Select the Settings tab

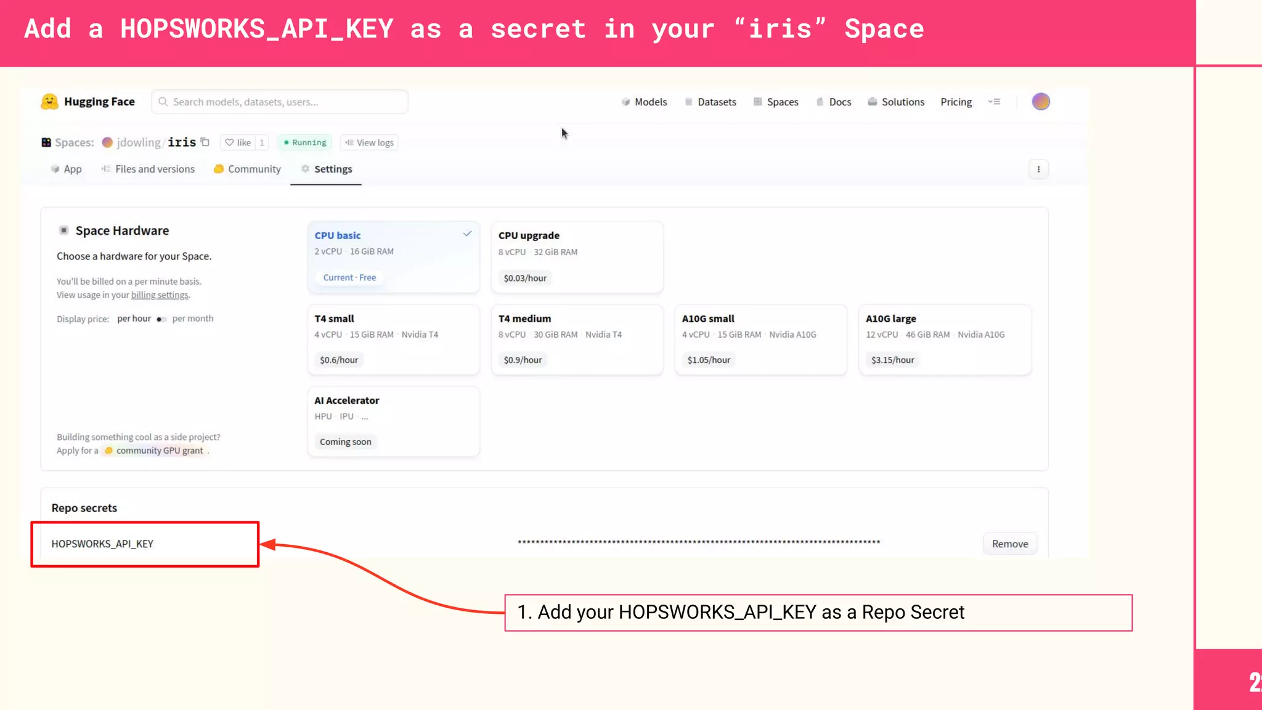point(326,169)
